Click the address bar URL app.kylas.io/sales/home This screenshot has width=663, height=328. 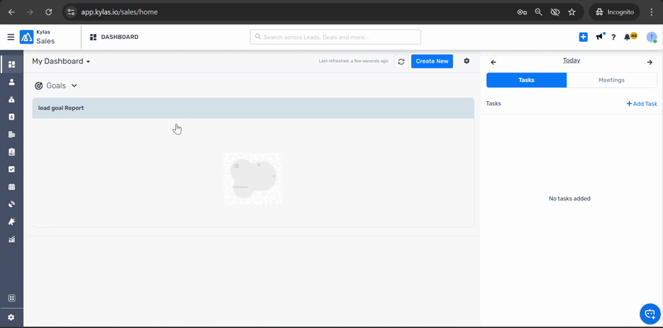click(x=119, y=12)
